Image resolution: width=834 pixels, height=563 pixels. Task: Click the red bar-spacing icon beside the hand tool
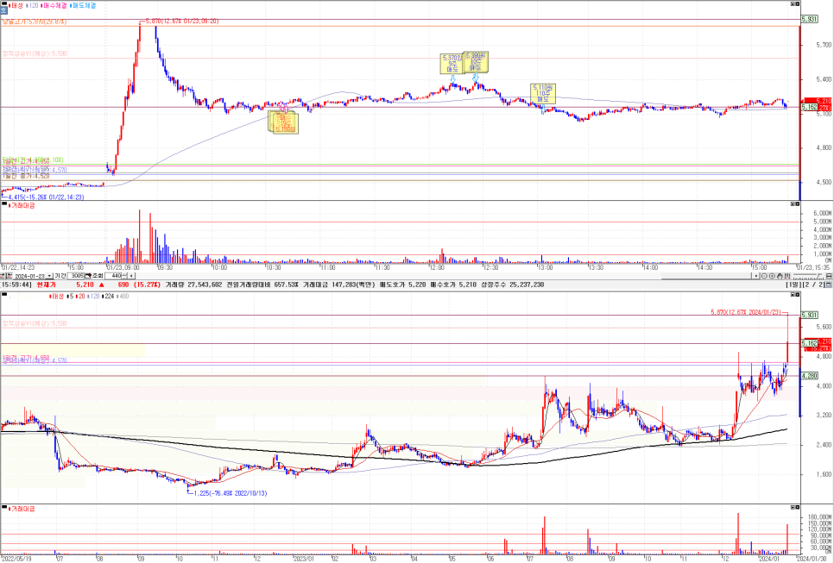787,276
